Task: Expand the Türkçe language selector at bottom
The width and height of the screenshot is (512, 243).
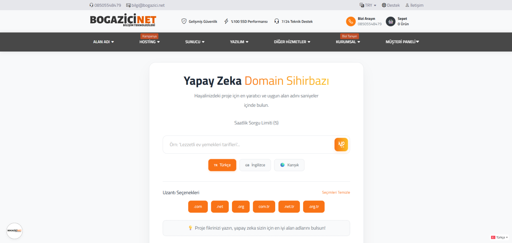Action: coord(500,237)
